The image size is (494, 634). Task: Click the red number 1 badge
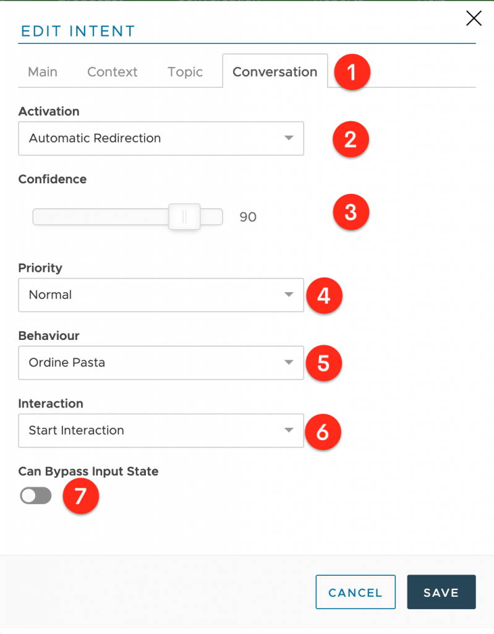click(351, 72)
